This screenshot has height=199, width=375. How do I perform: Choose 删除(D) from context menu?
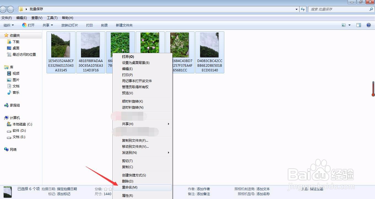click(142, 181)
